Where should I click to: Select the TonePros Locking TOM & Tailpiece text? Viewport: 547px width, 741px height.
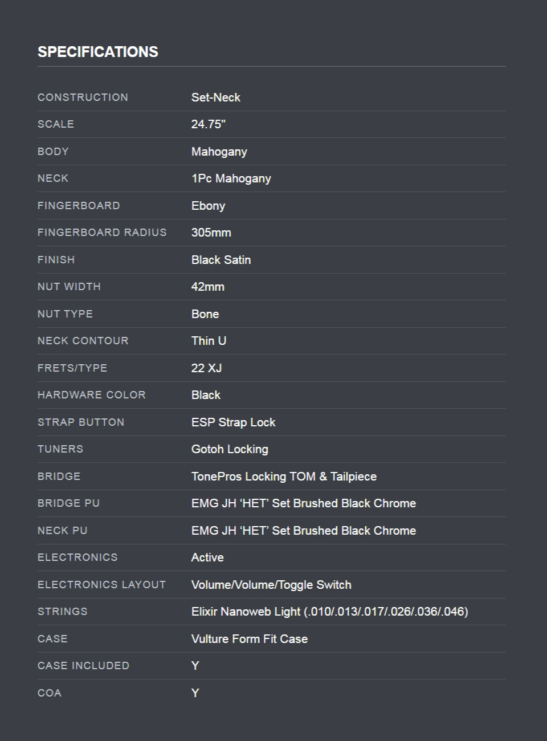pos(284,477)
